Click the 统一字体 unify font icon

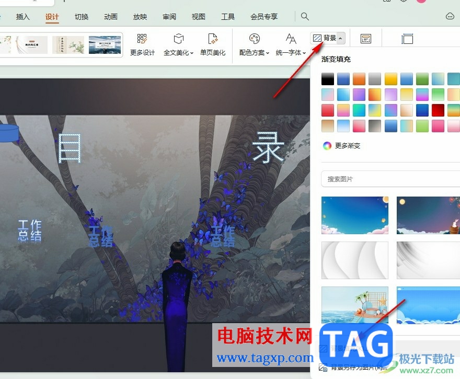tap(291, 39)
